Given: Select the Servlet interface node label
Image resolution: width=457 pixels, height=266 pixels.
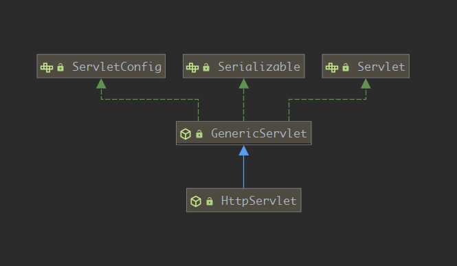Looking at the screenshot, I should click(381, 67).
